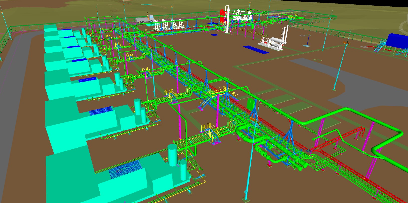Select the gray tanker truck
The width and height of the screenshot is (408, 203).
pos(144,20)
